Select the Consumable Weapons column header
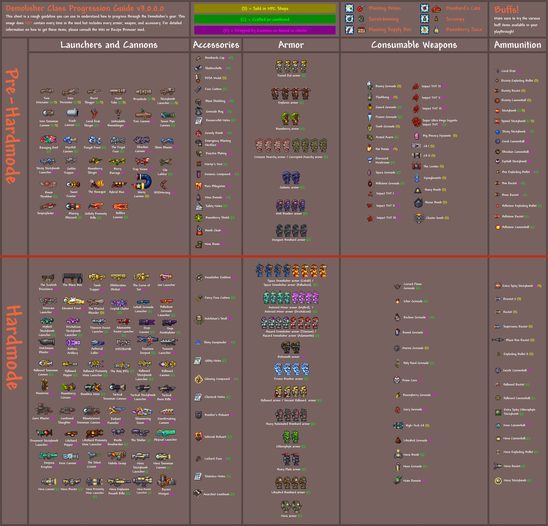This screenshot has height=526, width=548. pyautogui.click(x=414, y=45)
